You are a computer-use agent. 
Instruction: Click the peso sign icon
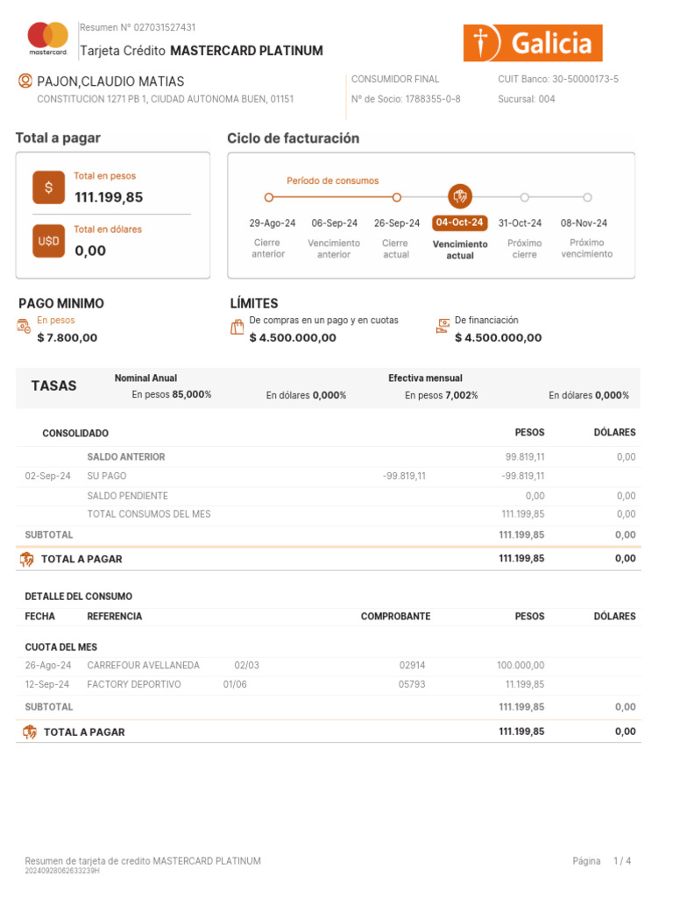click(49, 187)
